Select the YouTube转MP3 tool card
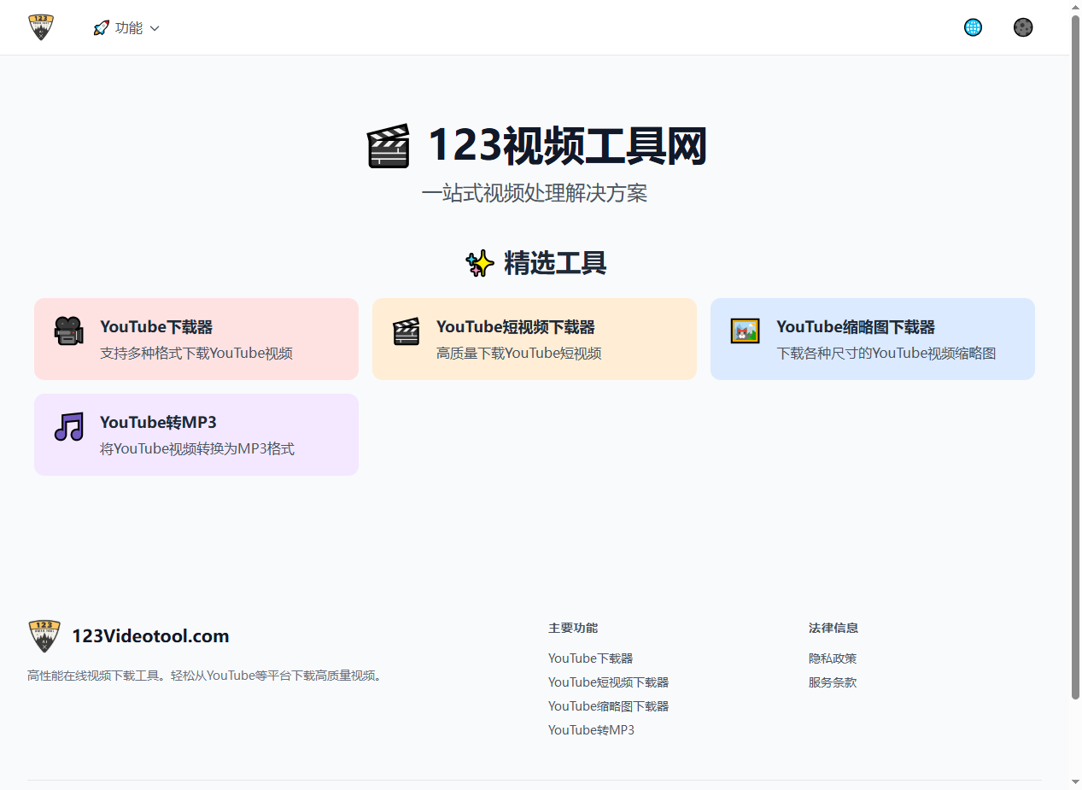 [x=196, y=434]
